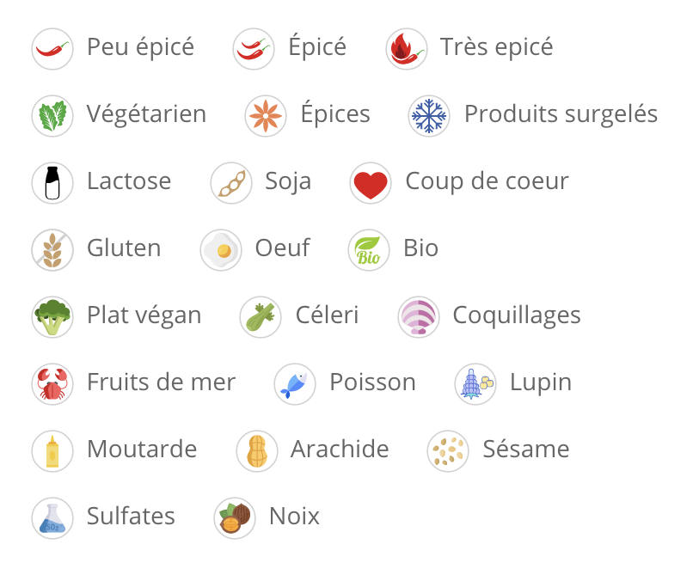This screenshot has width=693, height=581.
Task: Click the red crab Fruits de mer icon
Action: [52, 383]
